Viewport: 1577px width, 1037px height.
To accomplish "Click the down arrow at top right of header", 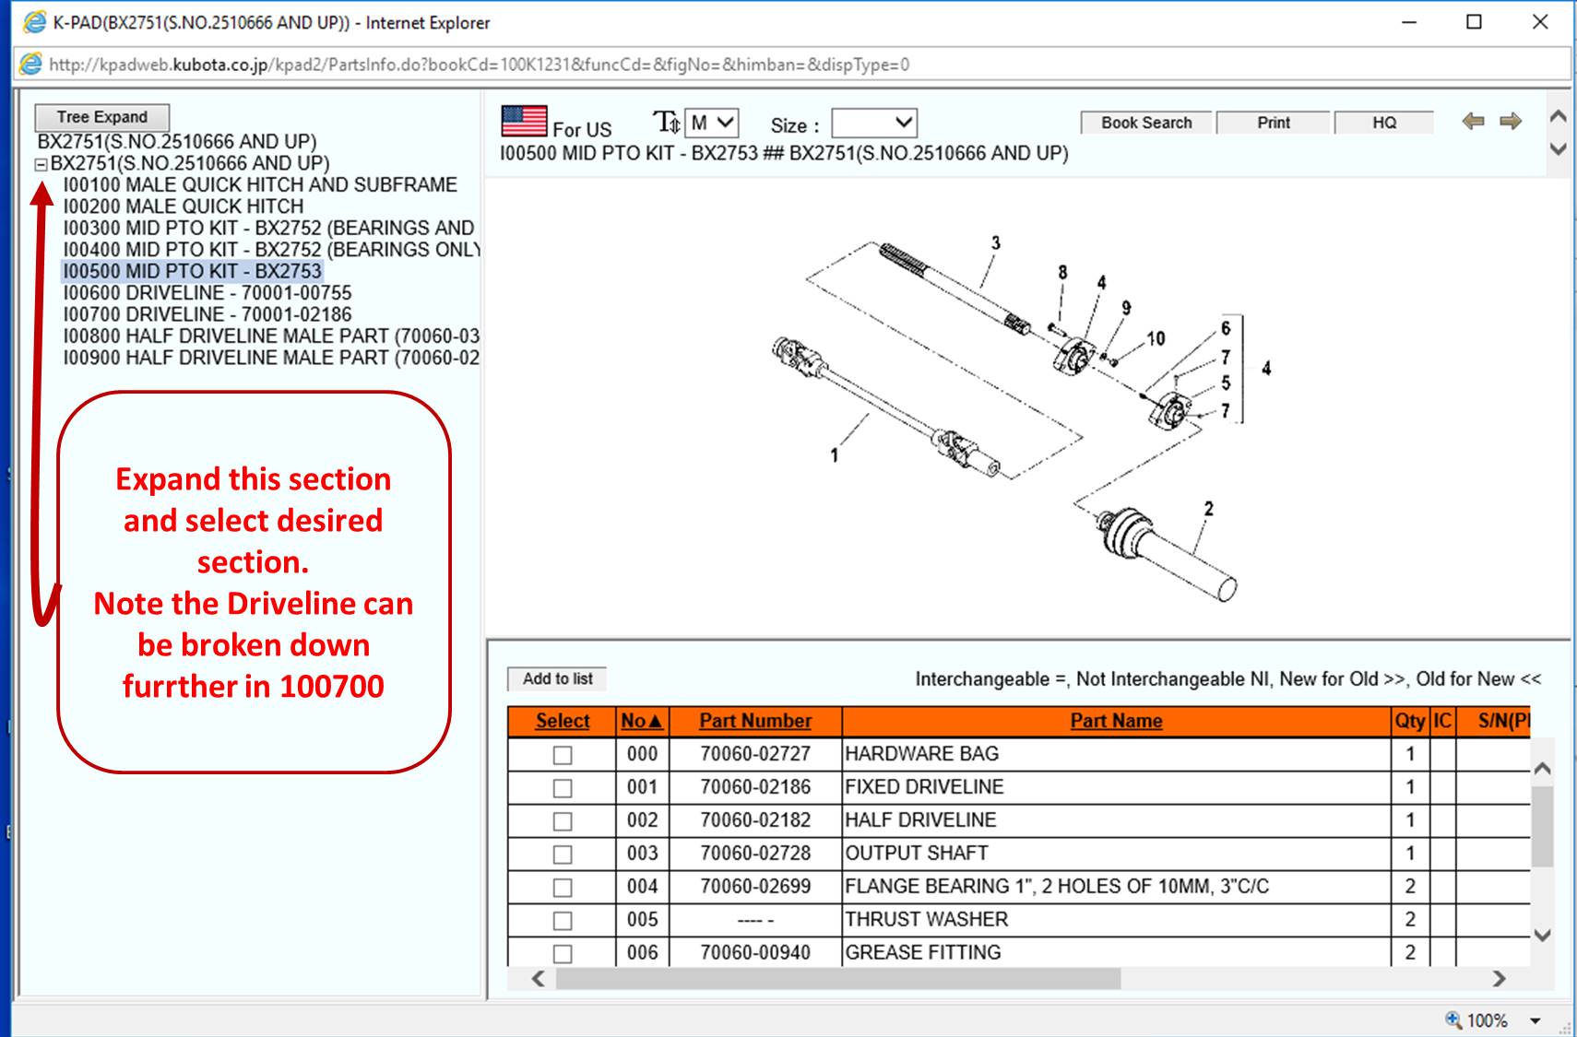I will [1559, 148].
